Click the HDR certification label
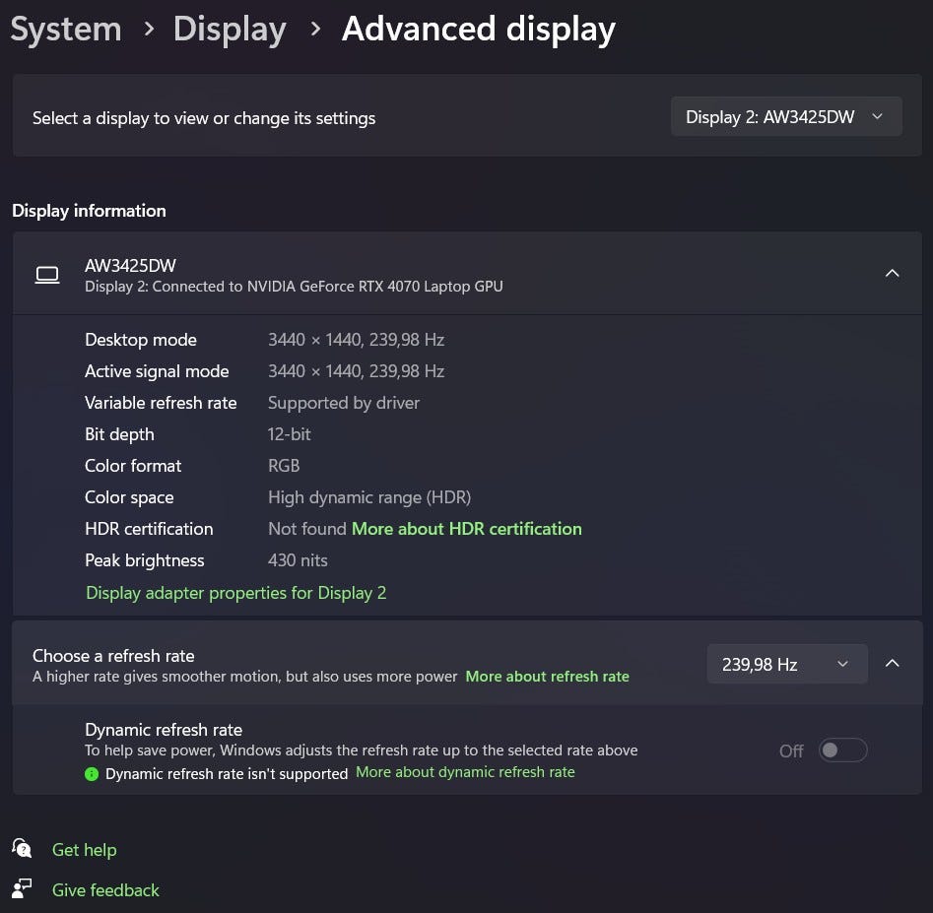Screen dimensions: 933x913 pos(149,529)
